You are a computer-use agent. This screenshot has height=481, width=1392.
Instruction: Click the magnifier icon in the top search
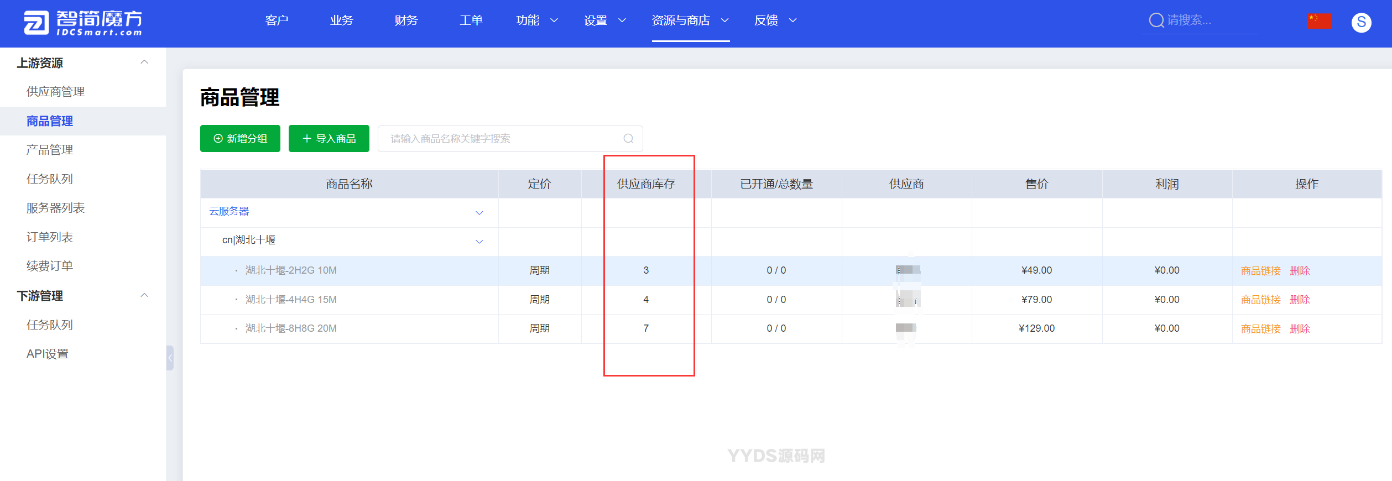click(x=1156, y=20)
